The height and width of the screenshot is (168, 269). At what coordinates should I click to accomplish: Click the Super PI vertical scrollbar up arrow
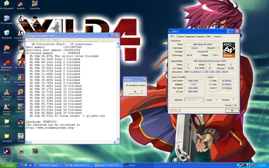click(118, 44)
